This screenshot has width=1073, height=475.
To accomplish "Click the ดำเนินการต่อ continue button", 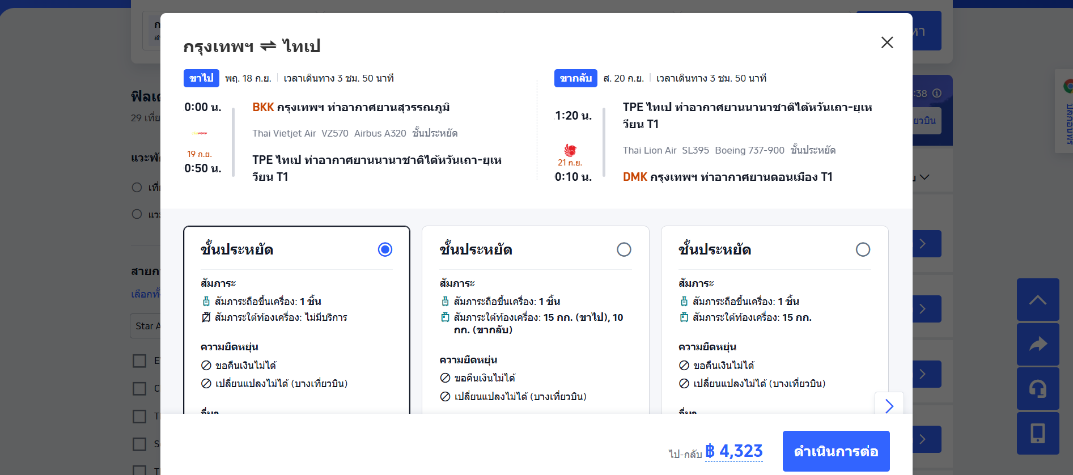I will point(836,451).
